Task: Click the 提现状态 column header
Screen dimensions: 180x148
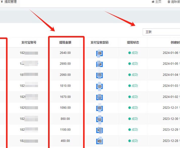Action: coord(133,43)
